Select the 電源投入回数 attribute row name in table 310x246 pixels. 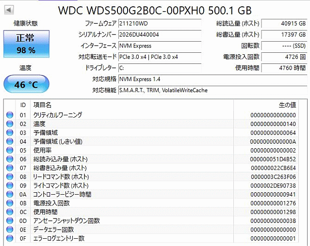(51, 203)
